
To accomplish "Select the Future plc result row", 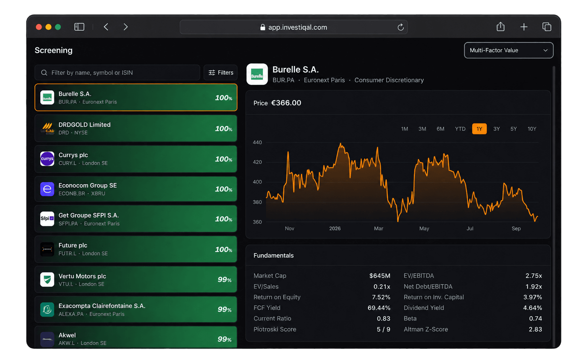I will [x=136, y=249].
